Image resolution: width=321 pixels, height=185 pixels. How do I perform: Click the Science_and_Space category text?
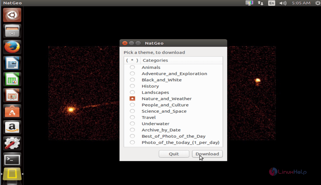[164, 111]
